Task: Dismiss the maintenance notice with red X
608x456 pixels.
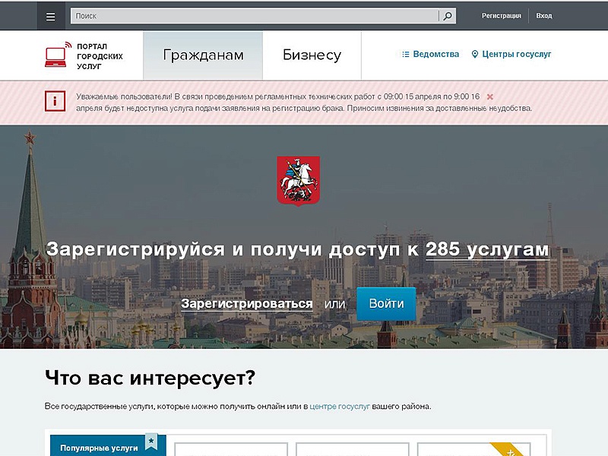Action: (490, 97)
